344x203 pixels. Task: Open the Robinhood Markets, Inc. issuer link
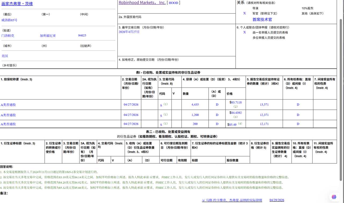click(x=142, y=2)
